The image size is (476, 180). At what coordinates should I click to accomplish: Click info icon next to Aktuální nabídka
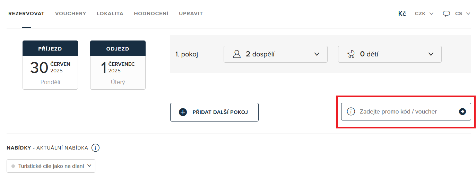point(95,148)
